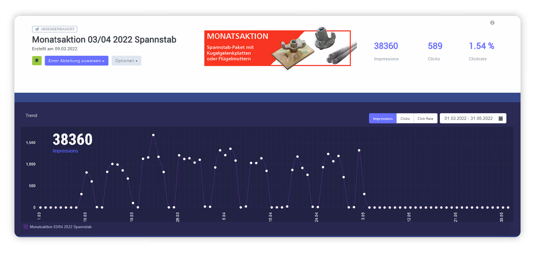This screenshot has height=253, width=535.
Task: Click the Erstellt am 09.03.2022 text
Action: coord(55,49)
